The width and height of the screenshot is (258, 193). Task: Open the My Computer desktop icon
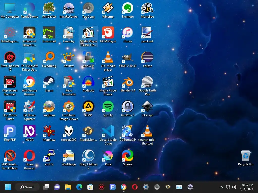tap(10, 8)
